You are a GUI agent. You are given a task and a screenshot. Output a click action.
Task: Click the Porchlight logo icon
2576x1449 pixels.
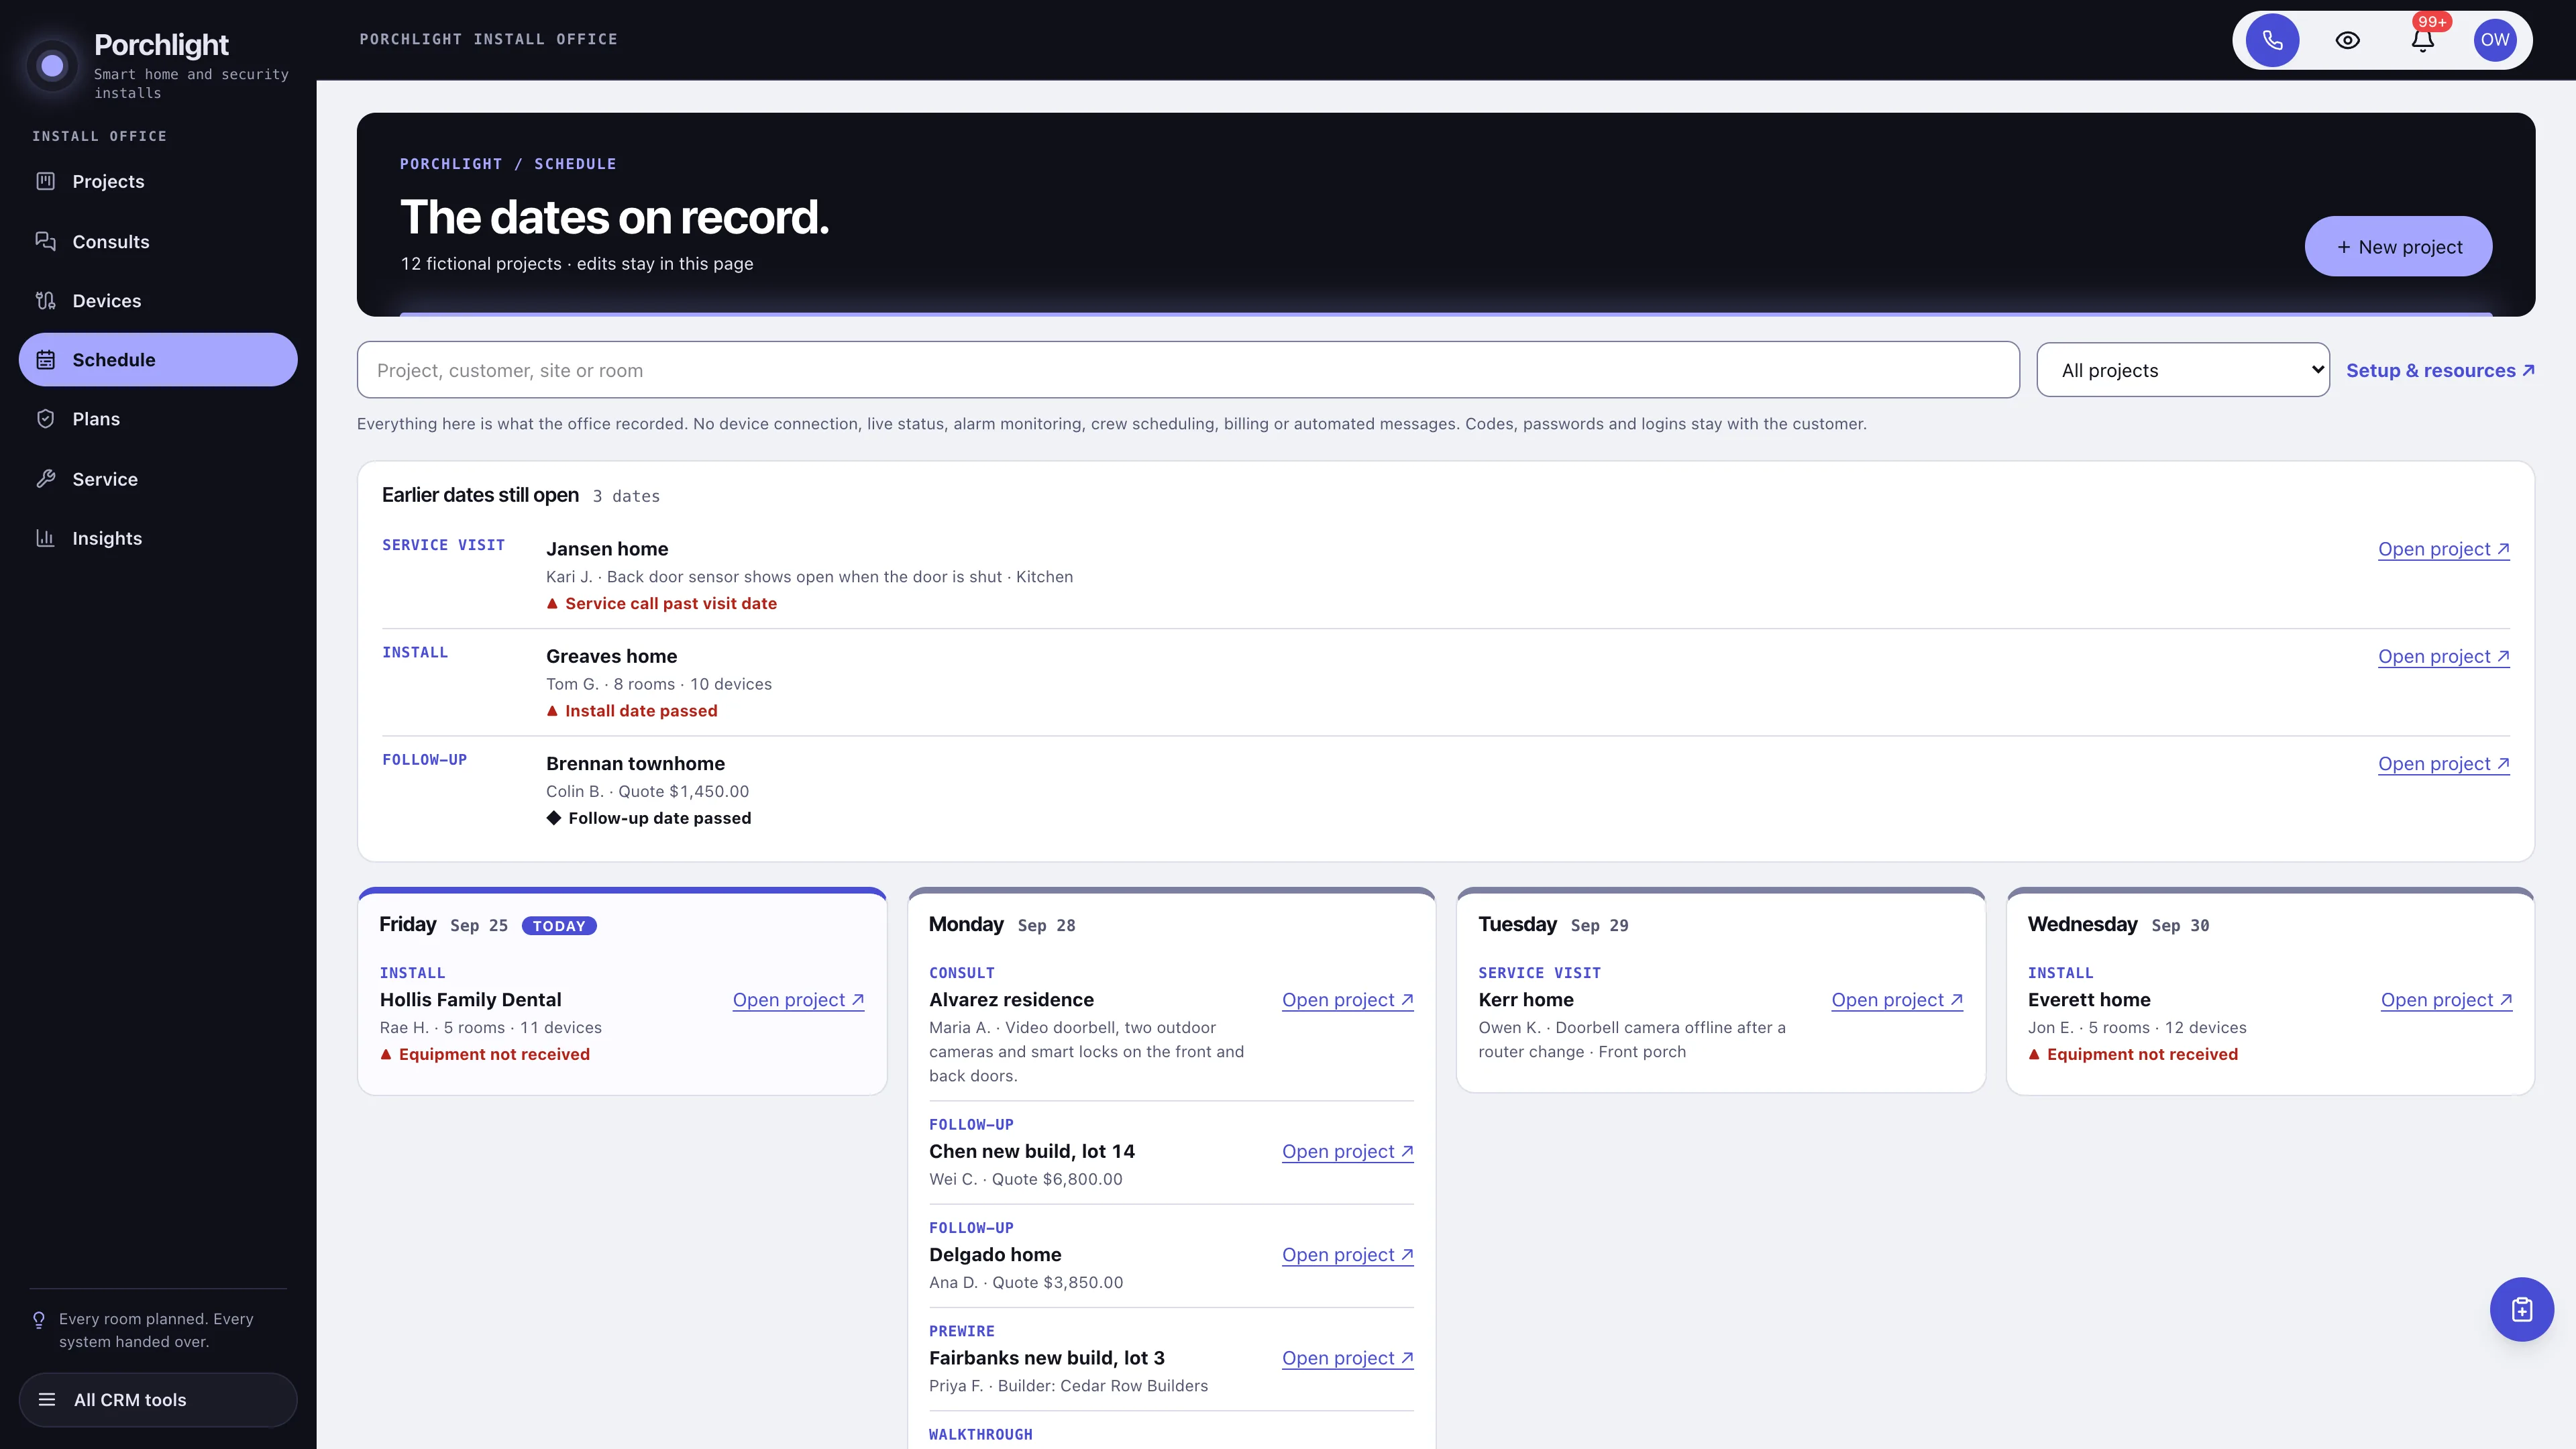(52, 66)
